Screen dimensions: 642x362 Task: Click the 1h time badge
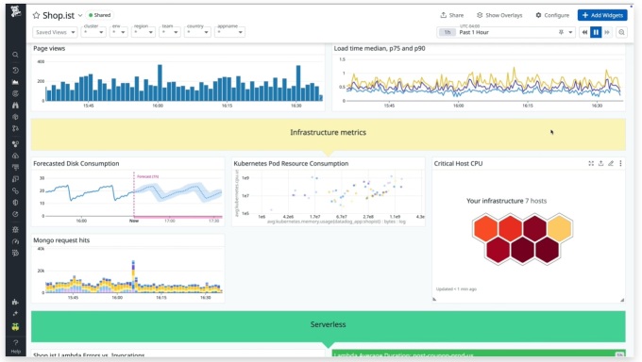(x=448, y=32)
